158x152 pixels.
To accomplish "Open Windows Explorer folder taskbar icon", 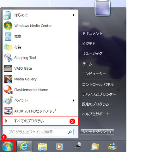I will 42,147.
